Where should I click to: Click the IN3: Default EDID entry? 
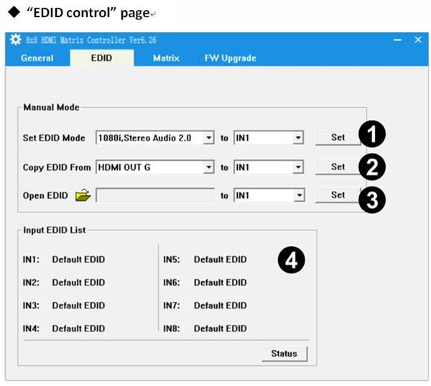pos(64,306)
